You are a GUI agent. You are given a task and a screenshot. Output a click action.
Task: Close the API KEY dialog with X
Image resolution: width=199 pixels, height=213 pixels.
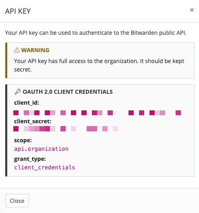pyautogui.click(x=192, y=10)
